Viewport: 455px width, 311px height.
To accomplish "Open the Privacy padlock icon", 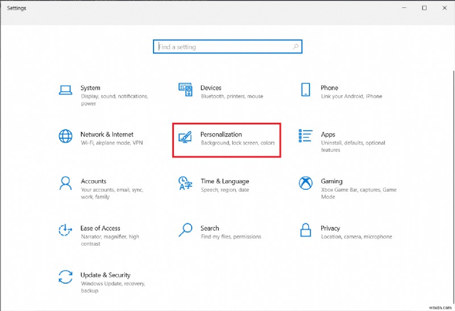I will click(x=305, y=230).
